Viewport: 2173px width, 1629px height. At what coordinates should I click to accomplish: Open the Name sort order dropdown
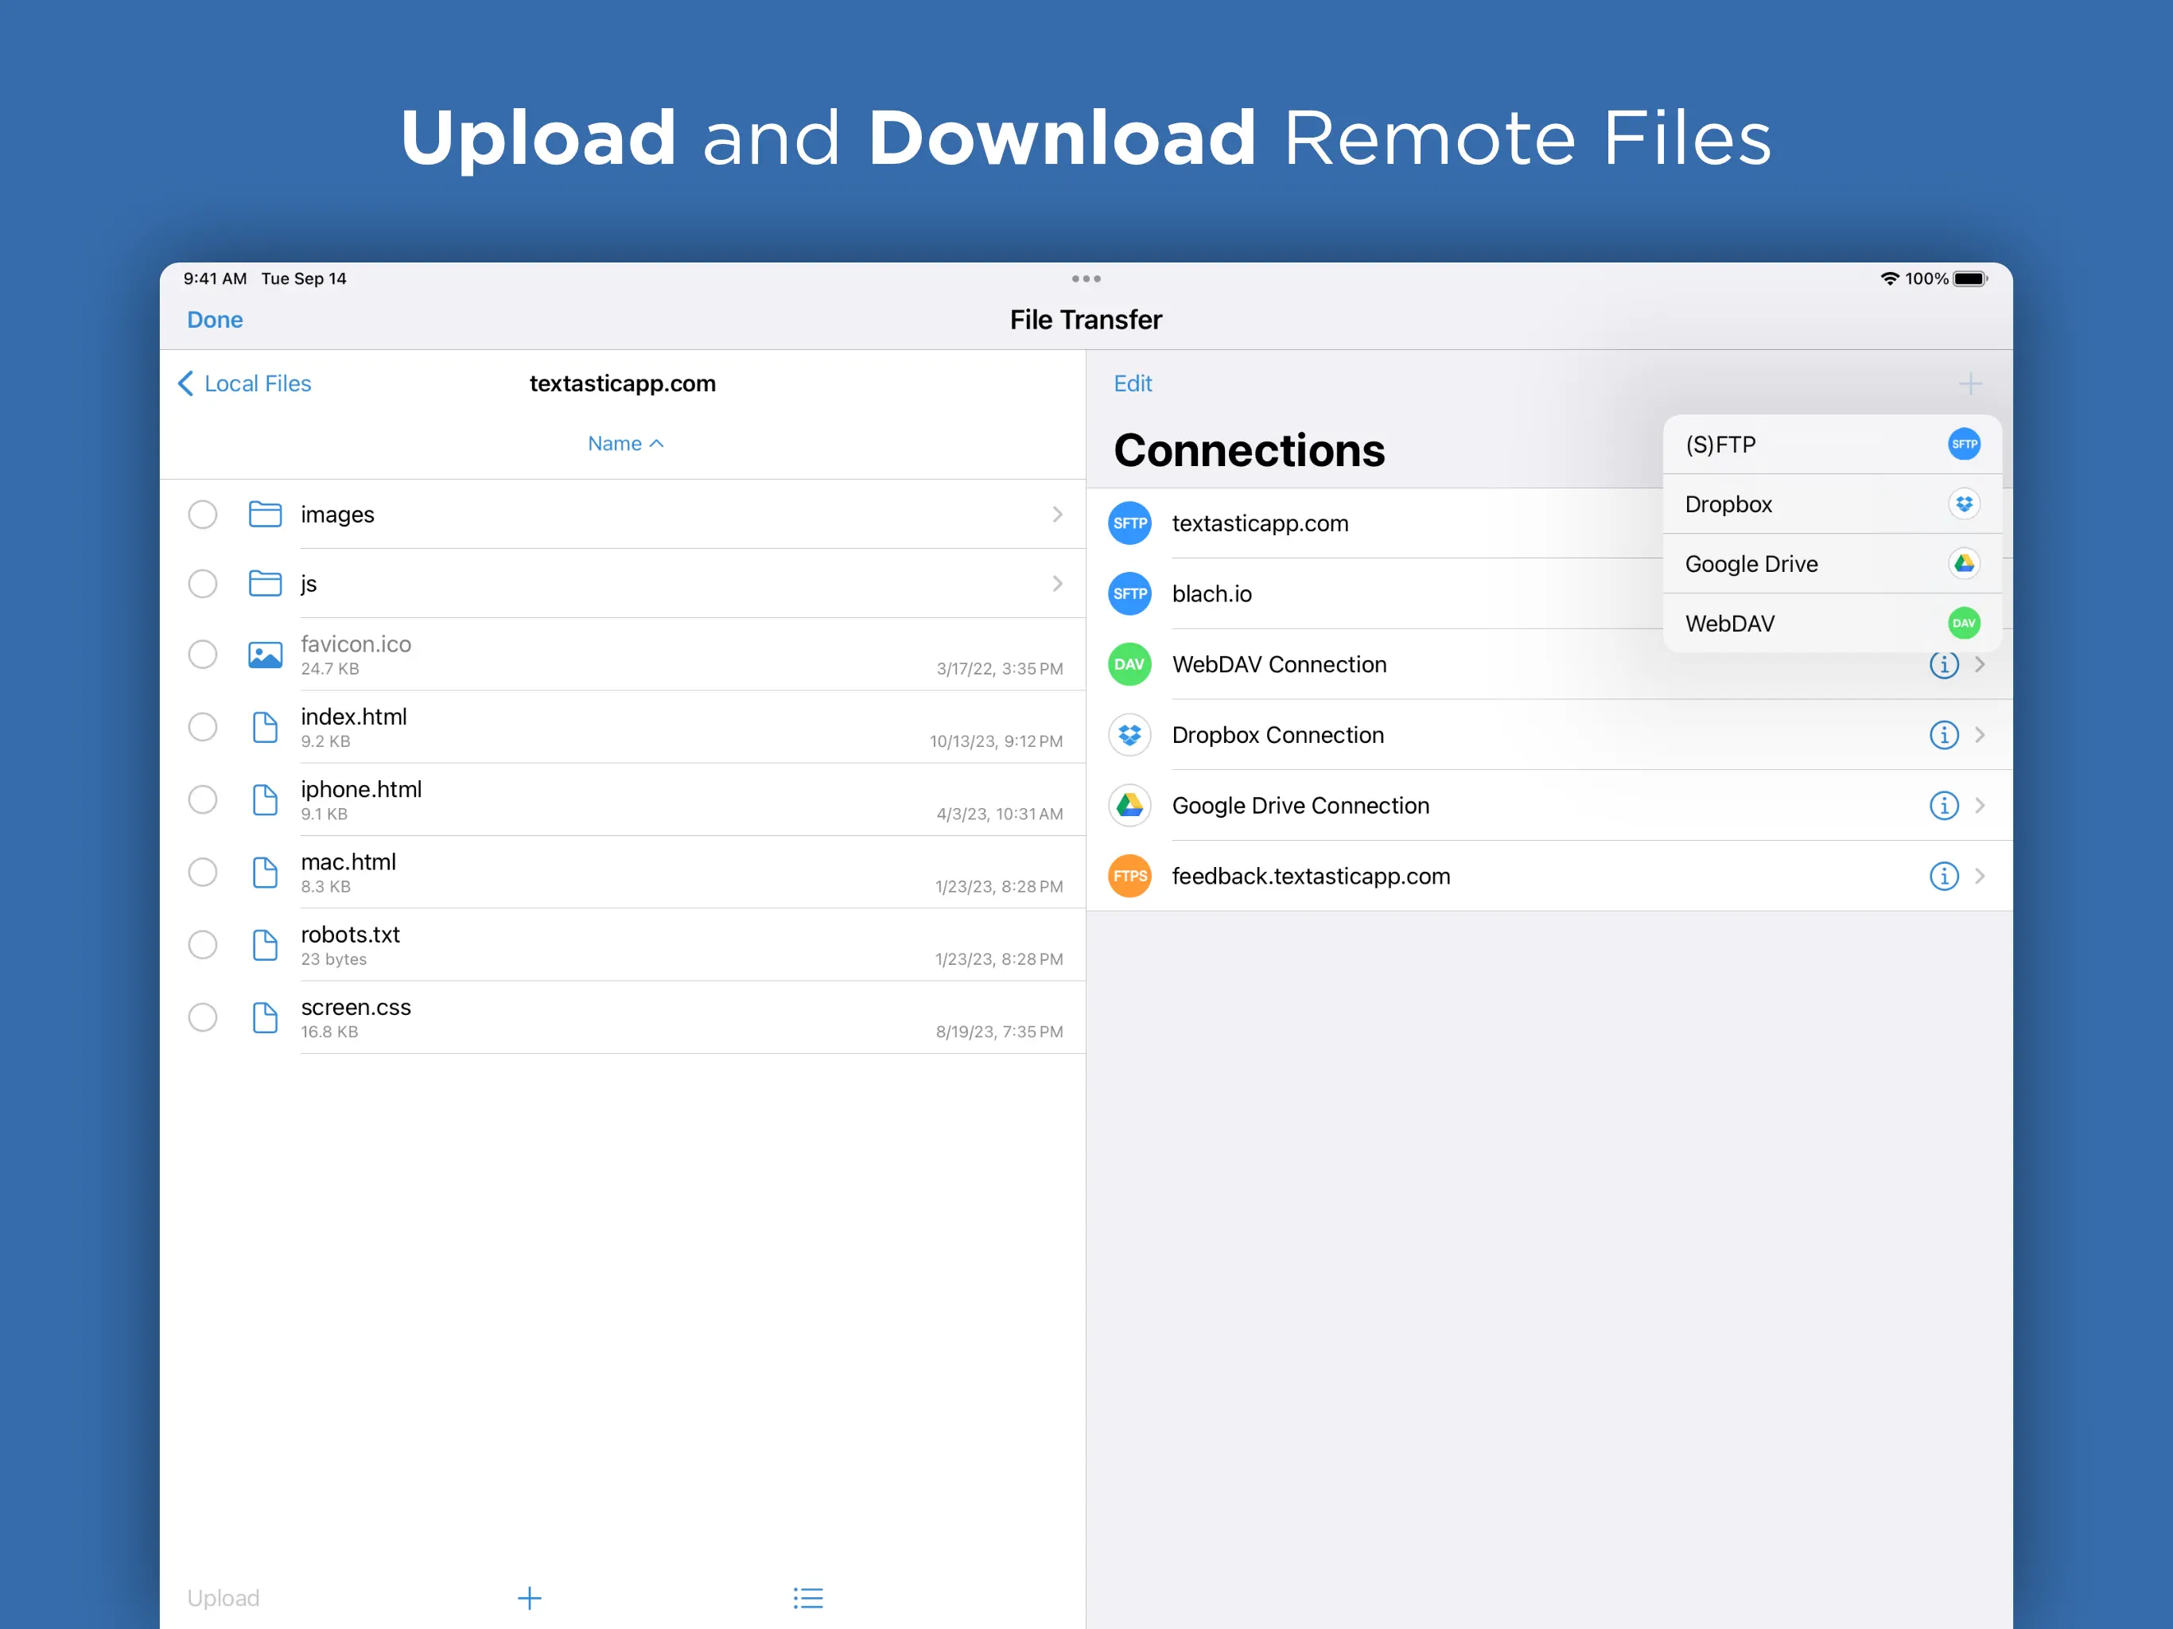626,444
